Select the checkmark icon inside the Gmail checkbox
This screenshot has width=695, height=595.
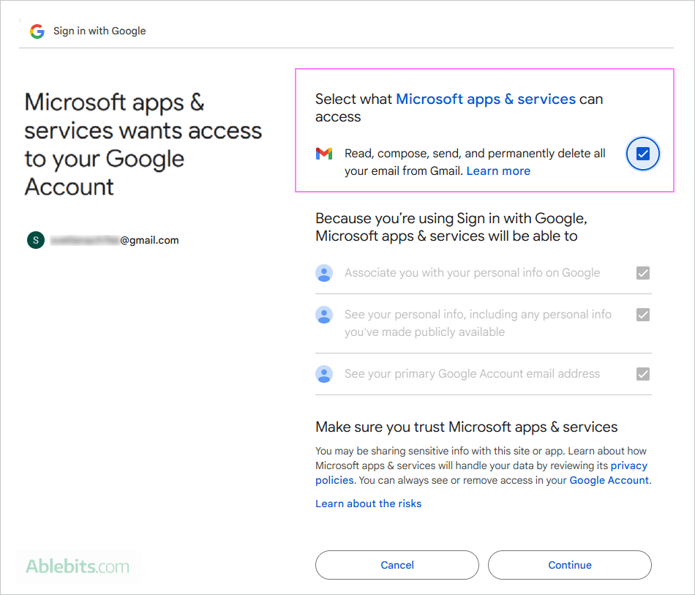coord(642,154)
